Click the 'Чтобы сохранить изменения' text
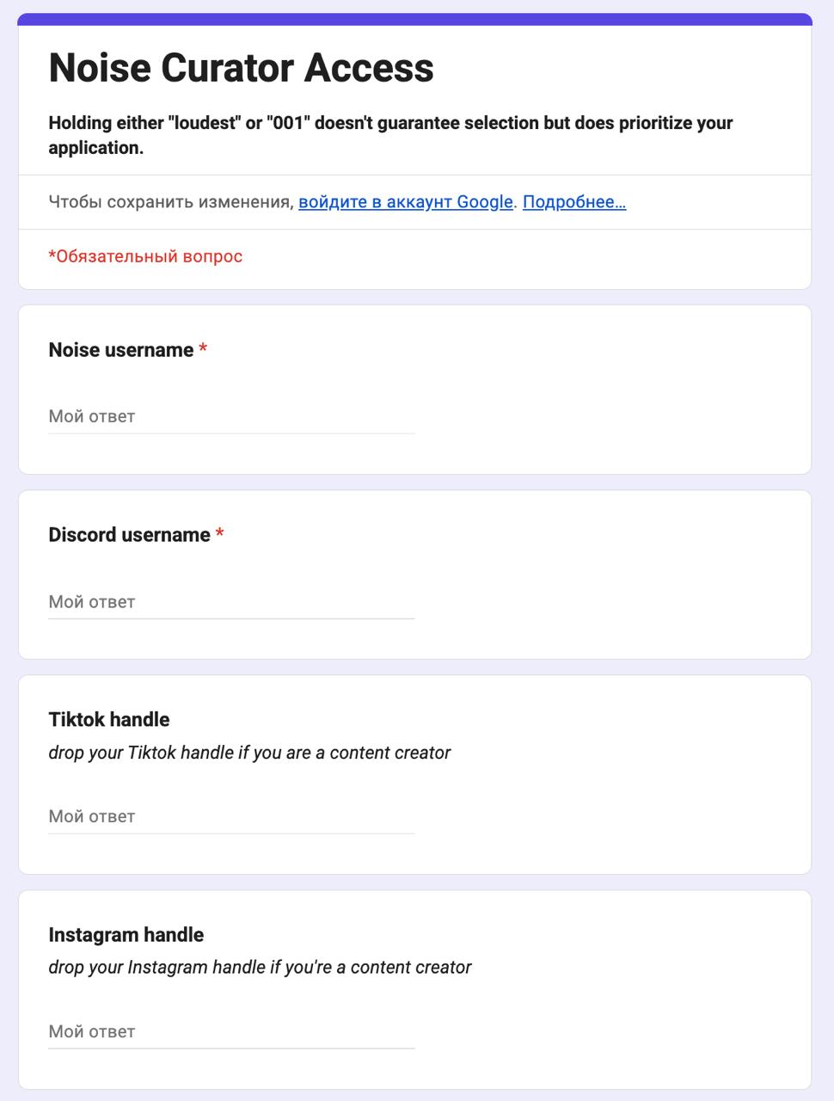The width and height of the screenshot is (834, 1101). click(x=171, y=202)
